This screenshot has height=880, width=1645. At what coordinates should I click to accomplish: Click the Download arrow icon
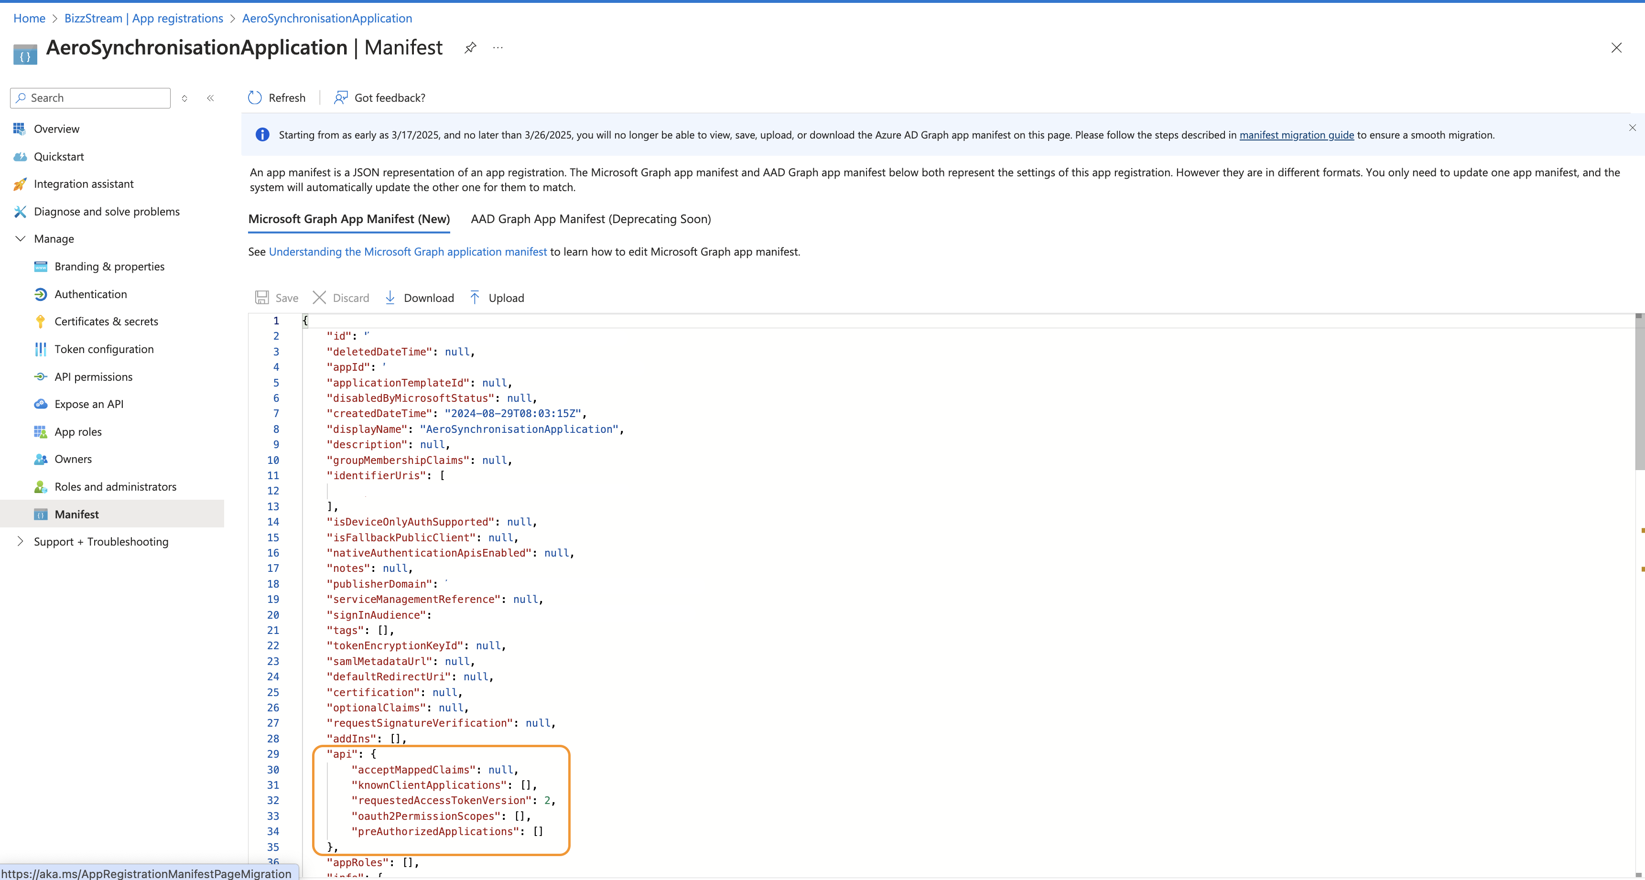pyautogui.click(x=390, y=297)
